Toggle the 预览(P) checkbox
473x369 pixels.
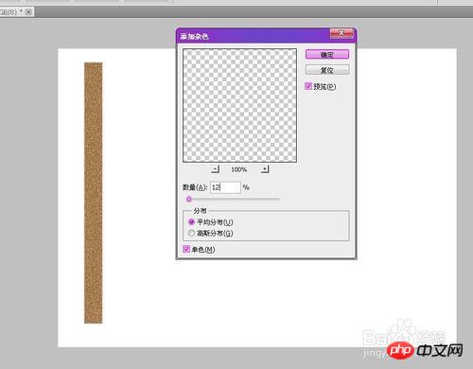(x=308, y=86)
